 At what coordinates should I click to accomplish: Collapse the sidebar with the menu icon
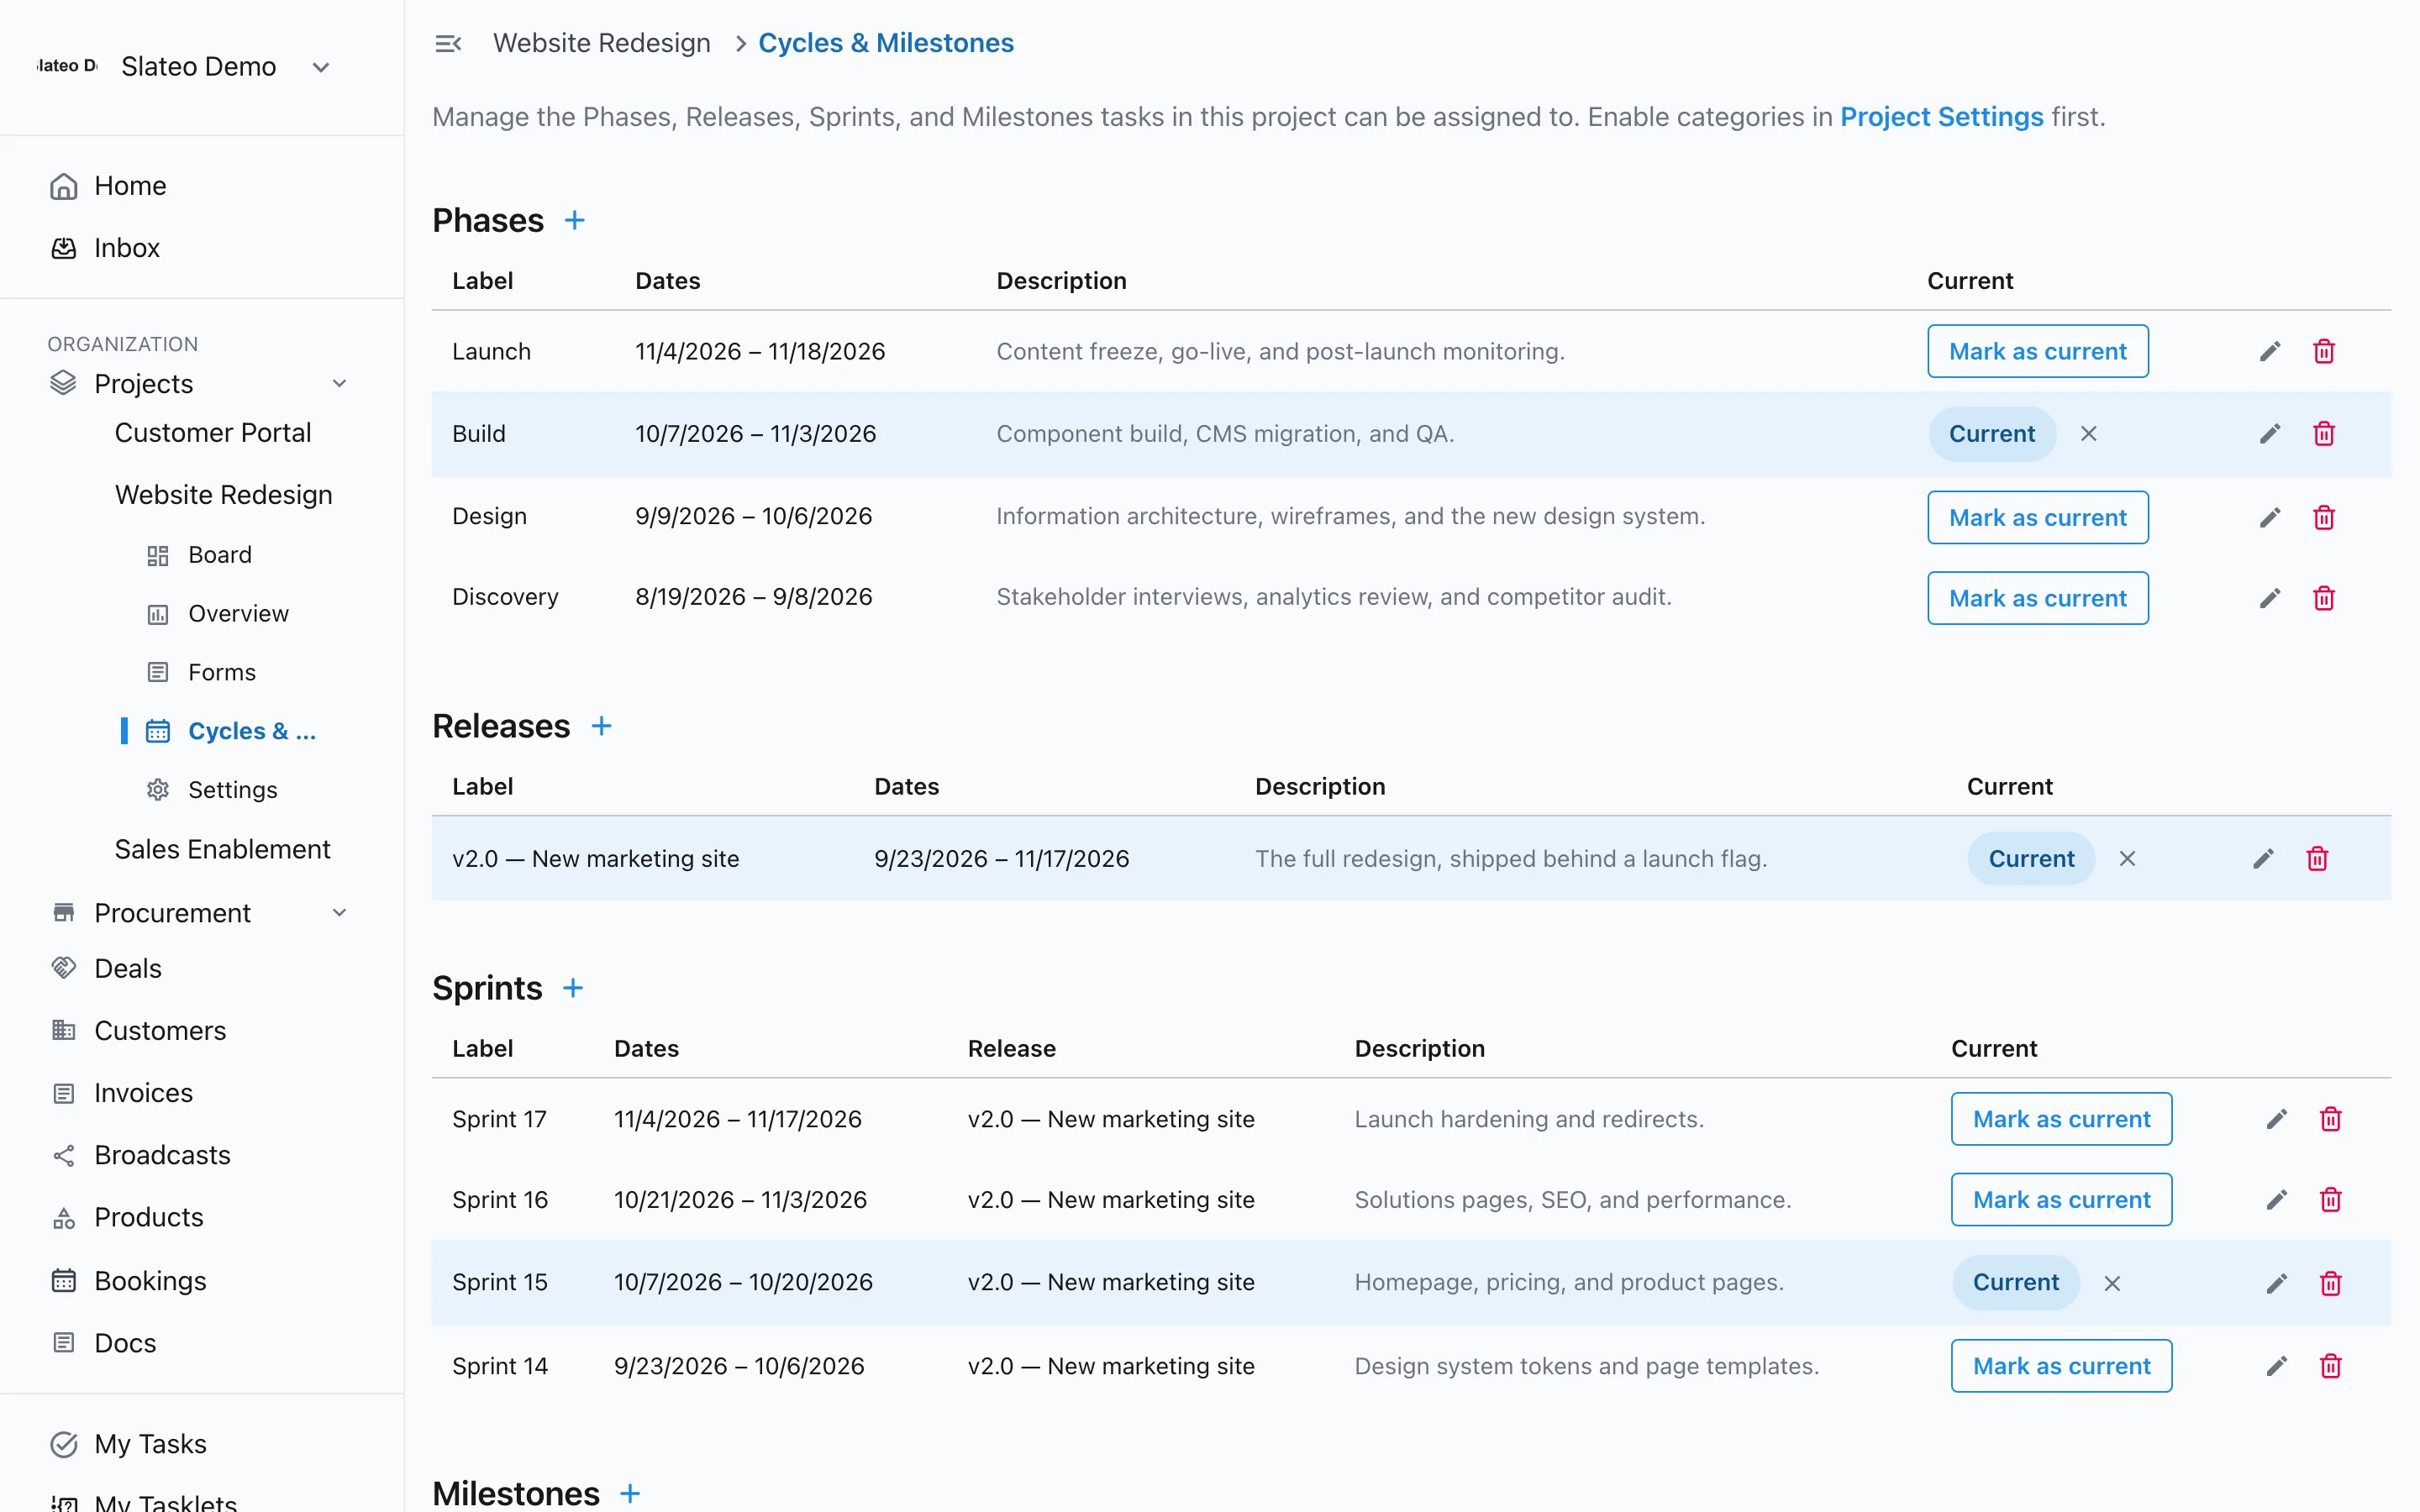coord(448,43)
